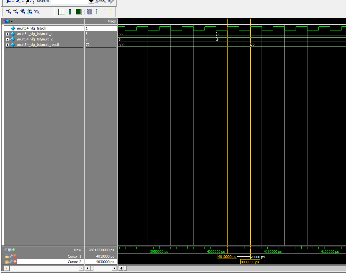Click the Cursor 1 time value 4010000 ps

[105, 256]
